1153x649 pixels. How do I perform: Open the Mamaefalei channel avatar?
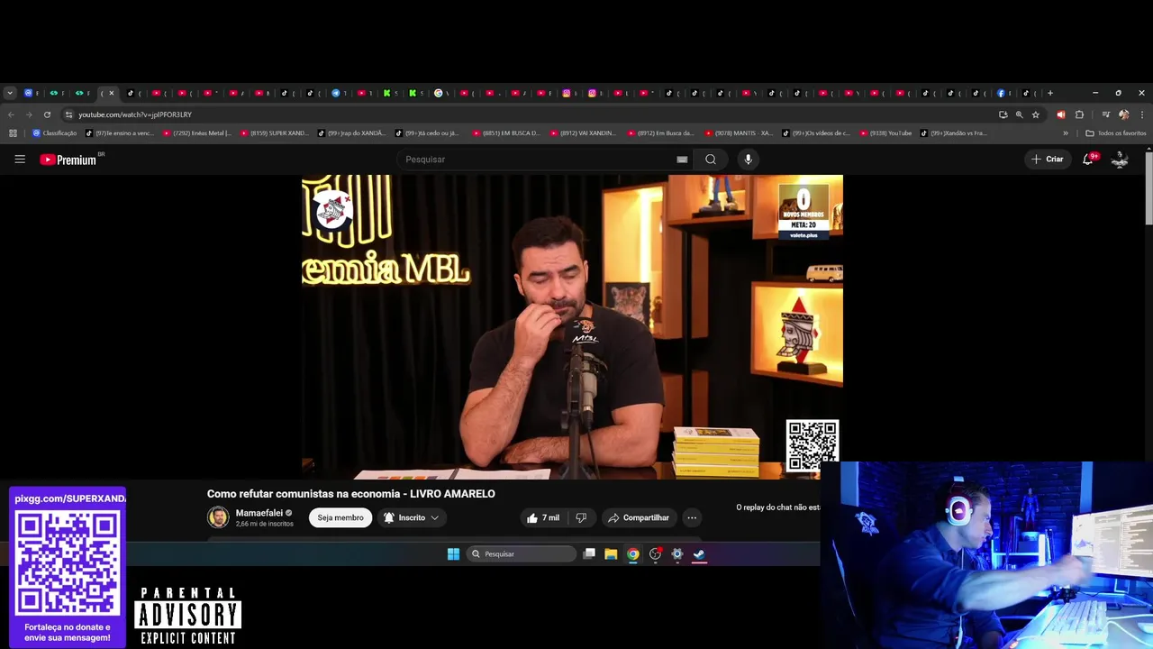218,517
